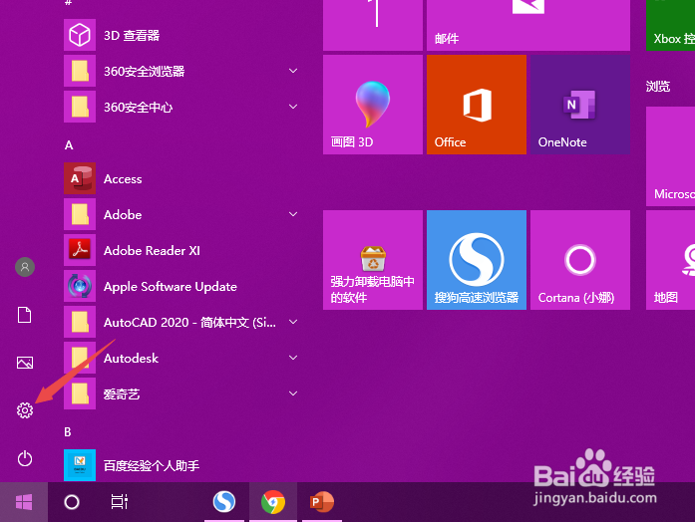The height and width of the screenshot is (522, 695).
Task: Launch 搜狗高速浏览器 tile
Action: 477,260
